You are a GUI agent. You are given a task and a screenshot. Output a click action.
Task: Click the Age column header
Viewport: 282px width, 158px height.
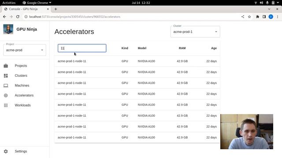tap(214, 48)
